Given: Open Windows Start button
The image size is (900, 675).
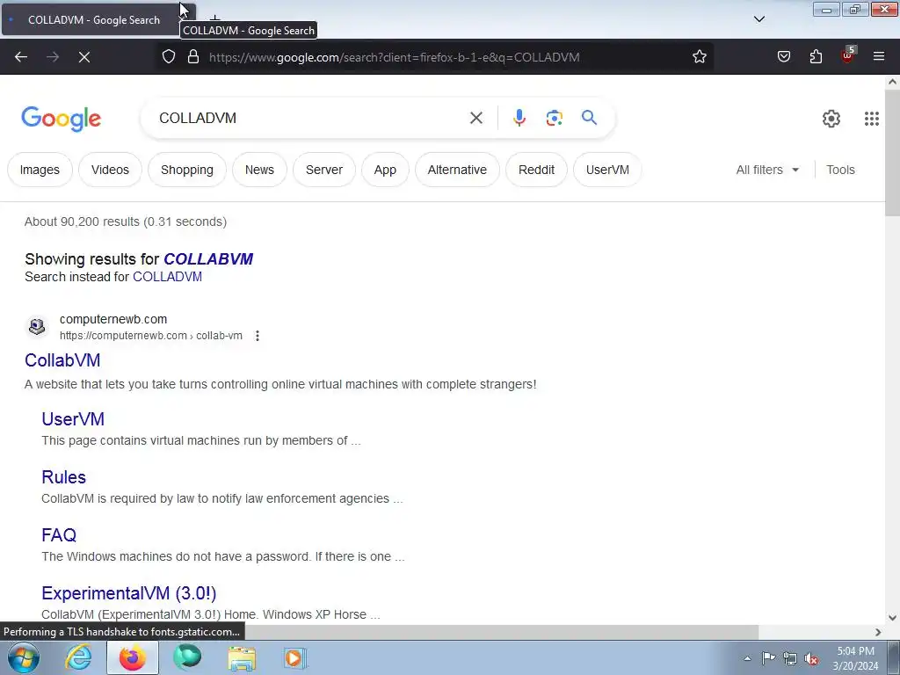Looking at the screenshot, I should tap(24, 657).
